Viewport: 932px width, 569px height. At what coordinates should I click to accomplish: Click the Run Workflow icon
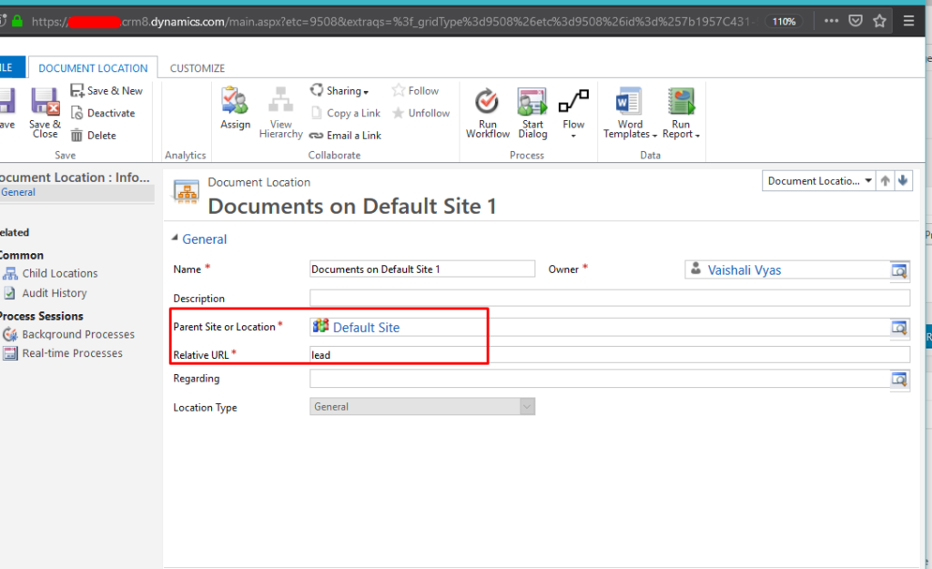[487, 101]
